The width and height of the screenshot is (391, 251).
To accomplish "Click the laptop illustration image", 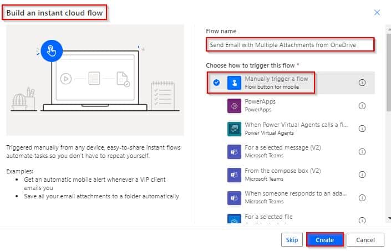I will 95,80.
